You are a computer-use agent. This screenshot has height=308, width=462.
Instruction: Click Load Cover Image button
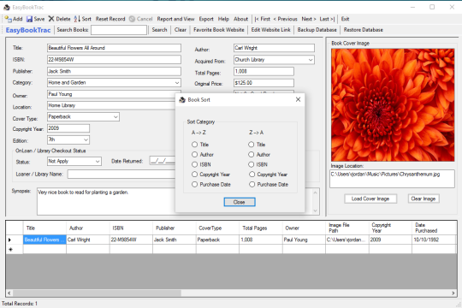coord(370,198)
